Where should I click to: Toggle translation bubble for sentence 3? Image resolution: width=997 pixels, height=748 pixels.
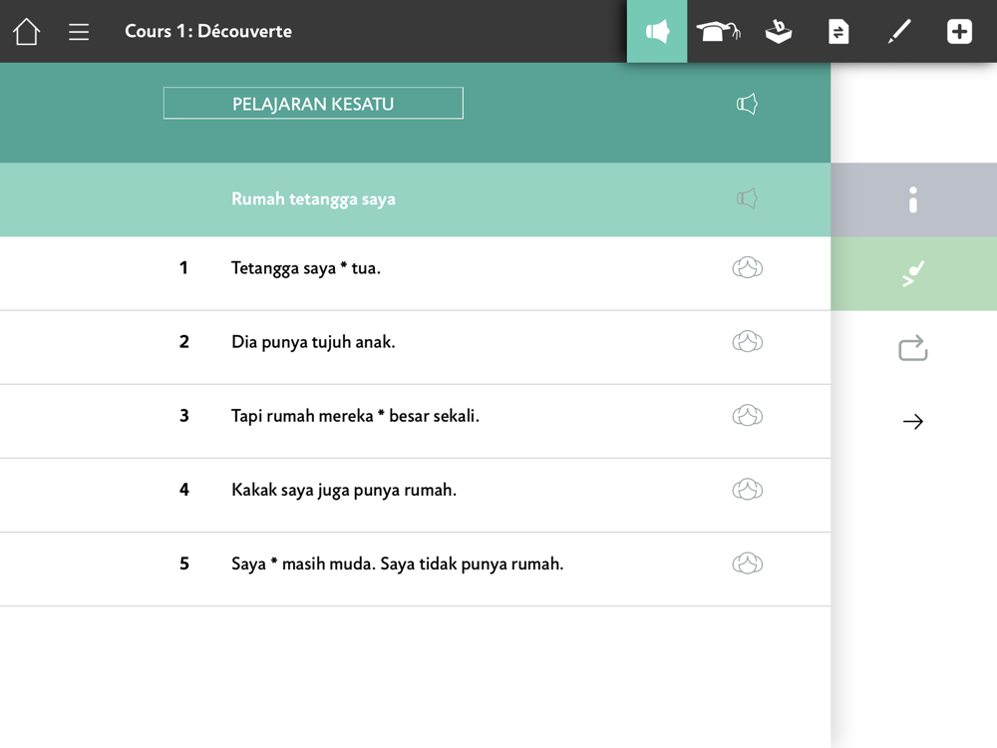747,416
